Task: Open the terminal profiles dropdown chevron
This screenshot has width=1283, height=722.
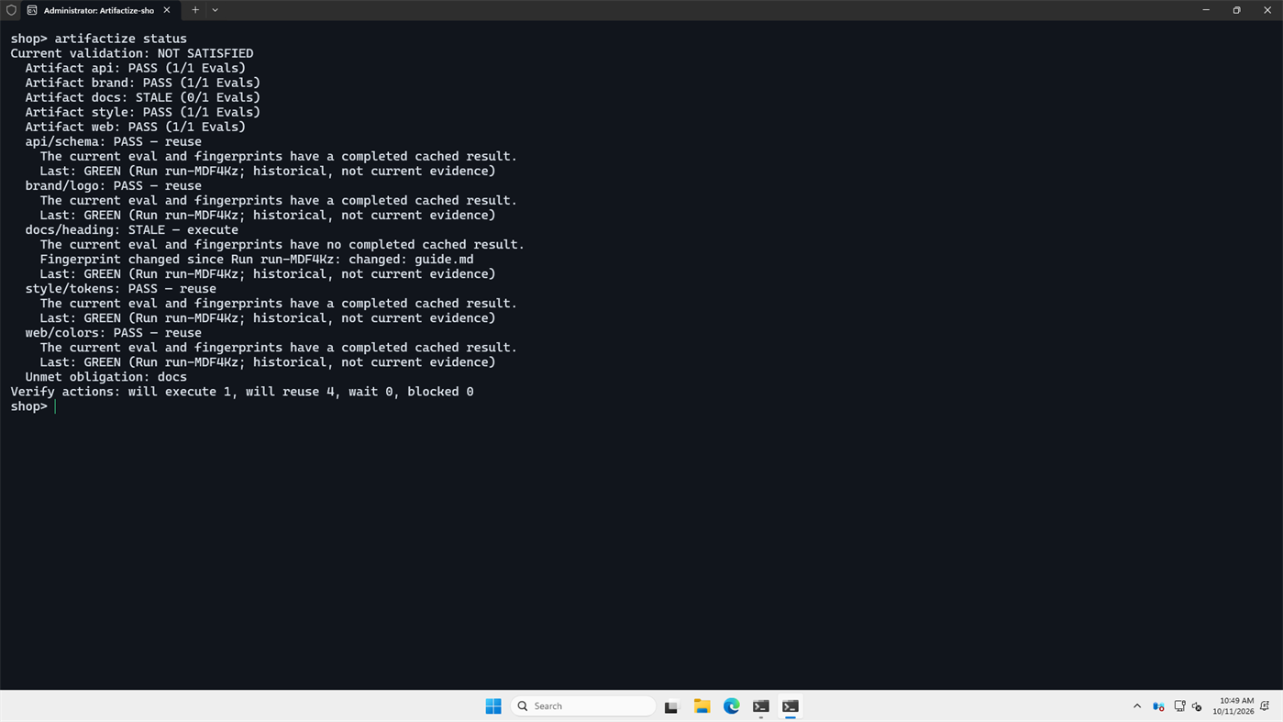Action: click(x=216, y=10)
